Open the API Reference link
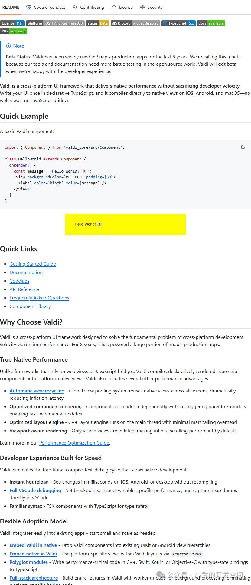This screenshot has width=251, height=585. coord(24,289)
